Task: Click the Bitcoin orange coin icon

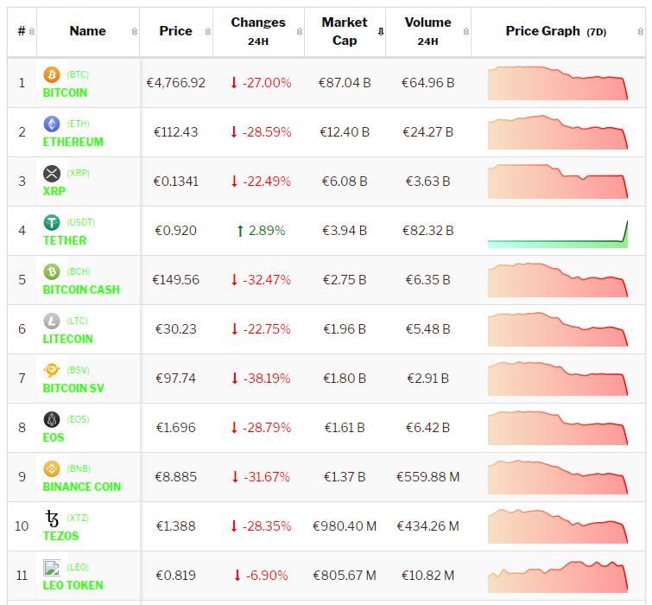Action: 52,74
